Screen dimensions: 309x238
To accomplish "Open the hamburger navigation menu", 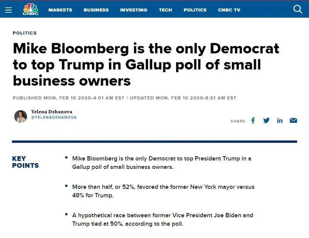I will click(8, 10).
